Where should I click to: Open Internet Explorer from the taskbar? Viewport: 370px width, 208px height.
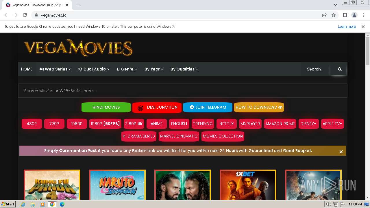[x=23, y=204]
